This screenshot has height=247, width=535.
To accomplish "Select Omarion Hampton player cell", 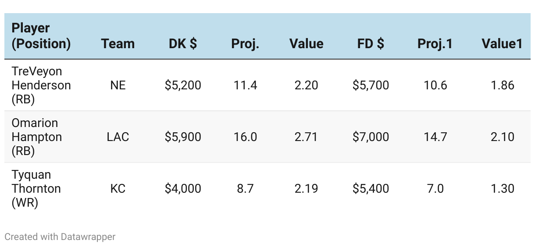I will pos(36,137).
